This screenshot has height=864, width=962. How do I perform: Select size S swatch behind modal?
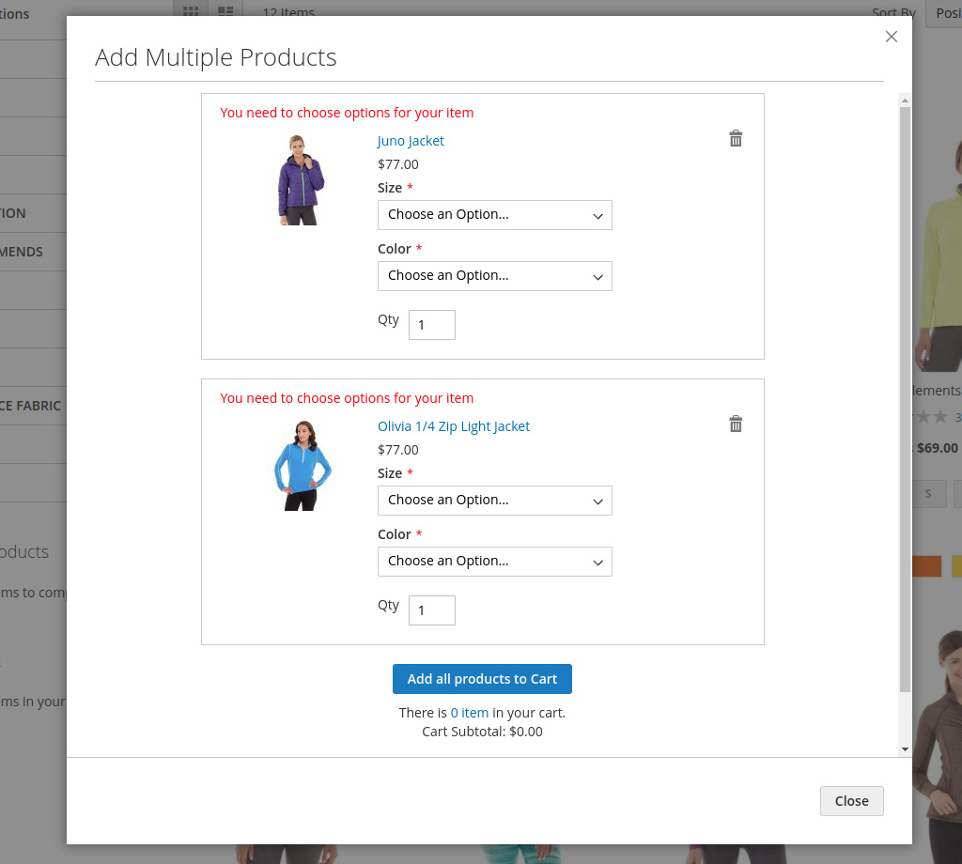tap(928, 494)
